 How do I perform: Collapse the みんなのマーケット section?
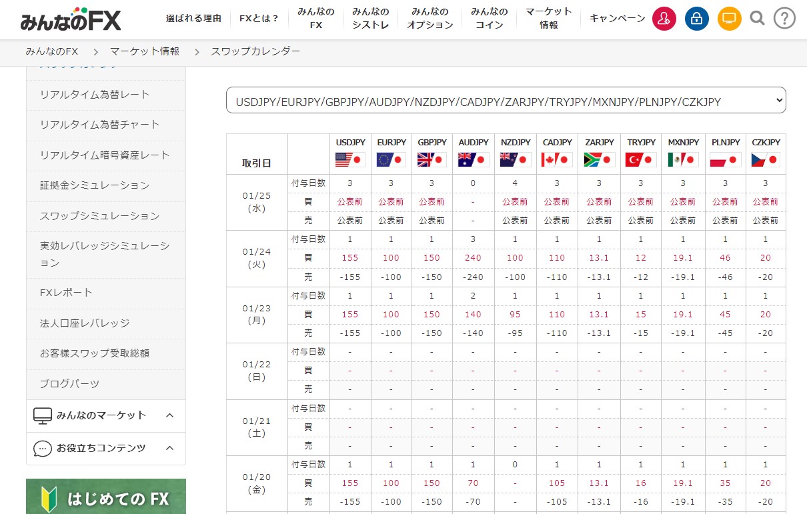[169, 416]
